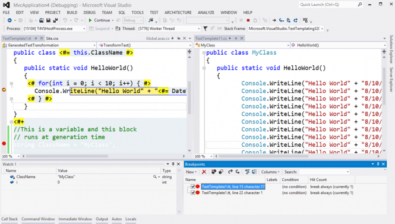Open the ANALYZE menu

coord(206,12)
